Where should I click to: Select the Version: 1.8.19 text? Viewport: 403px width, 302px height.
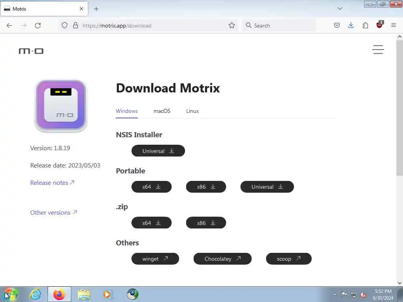click(x=50, y=148)
